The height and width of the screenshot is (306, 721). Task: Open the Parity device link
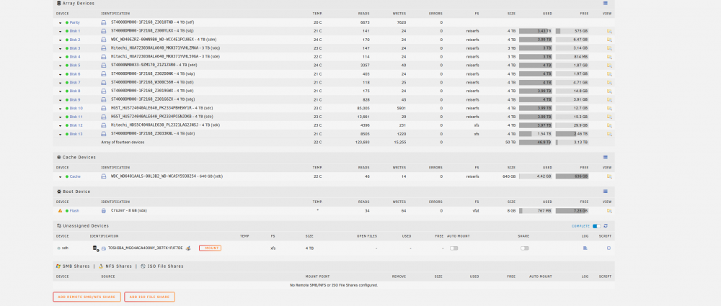(75, 22)
